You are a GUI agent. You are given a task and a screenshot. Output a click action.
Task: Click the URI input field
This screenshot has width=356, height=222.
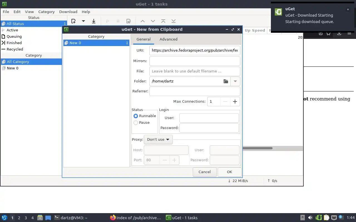coord(195,51)
